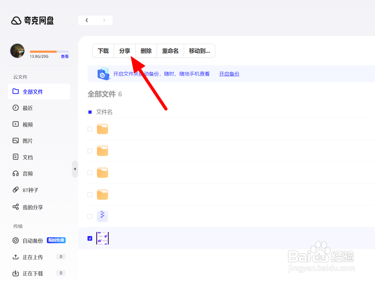Open the first folder in the list
Image resolution: width=375 pixels, height=281 pixels.
102,129
